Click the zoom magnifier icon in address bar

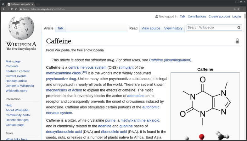tap(234, 9)
